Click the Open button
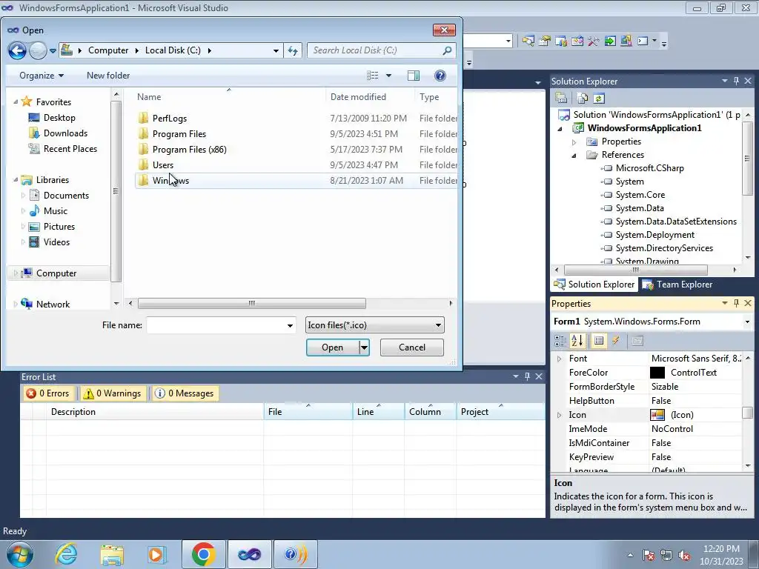Screen dimensions: 759x569 tap(333, 347)
